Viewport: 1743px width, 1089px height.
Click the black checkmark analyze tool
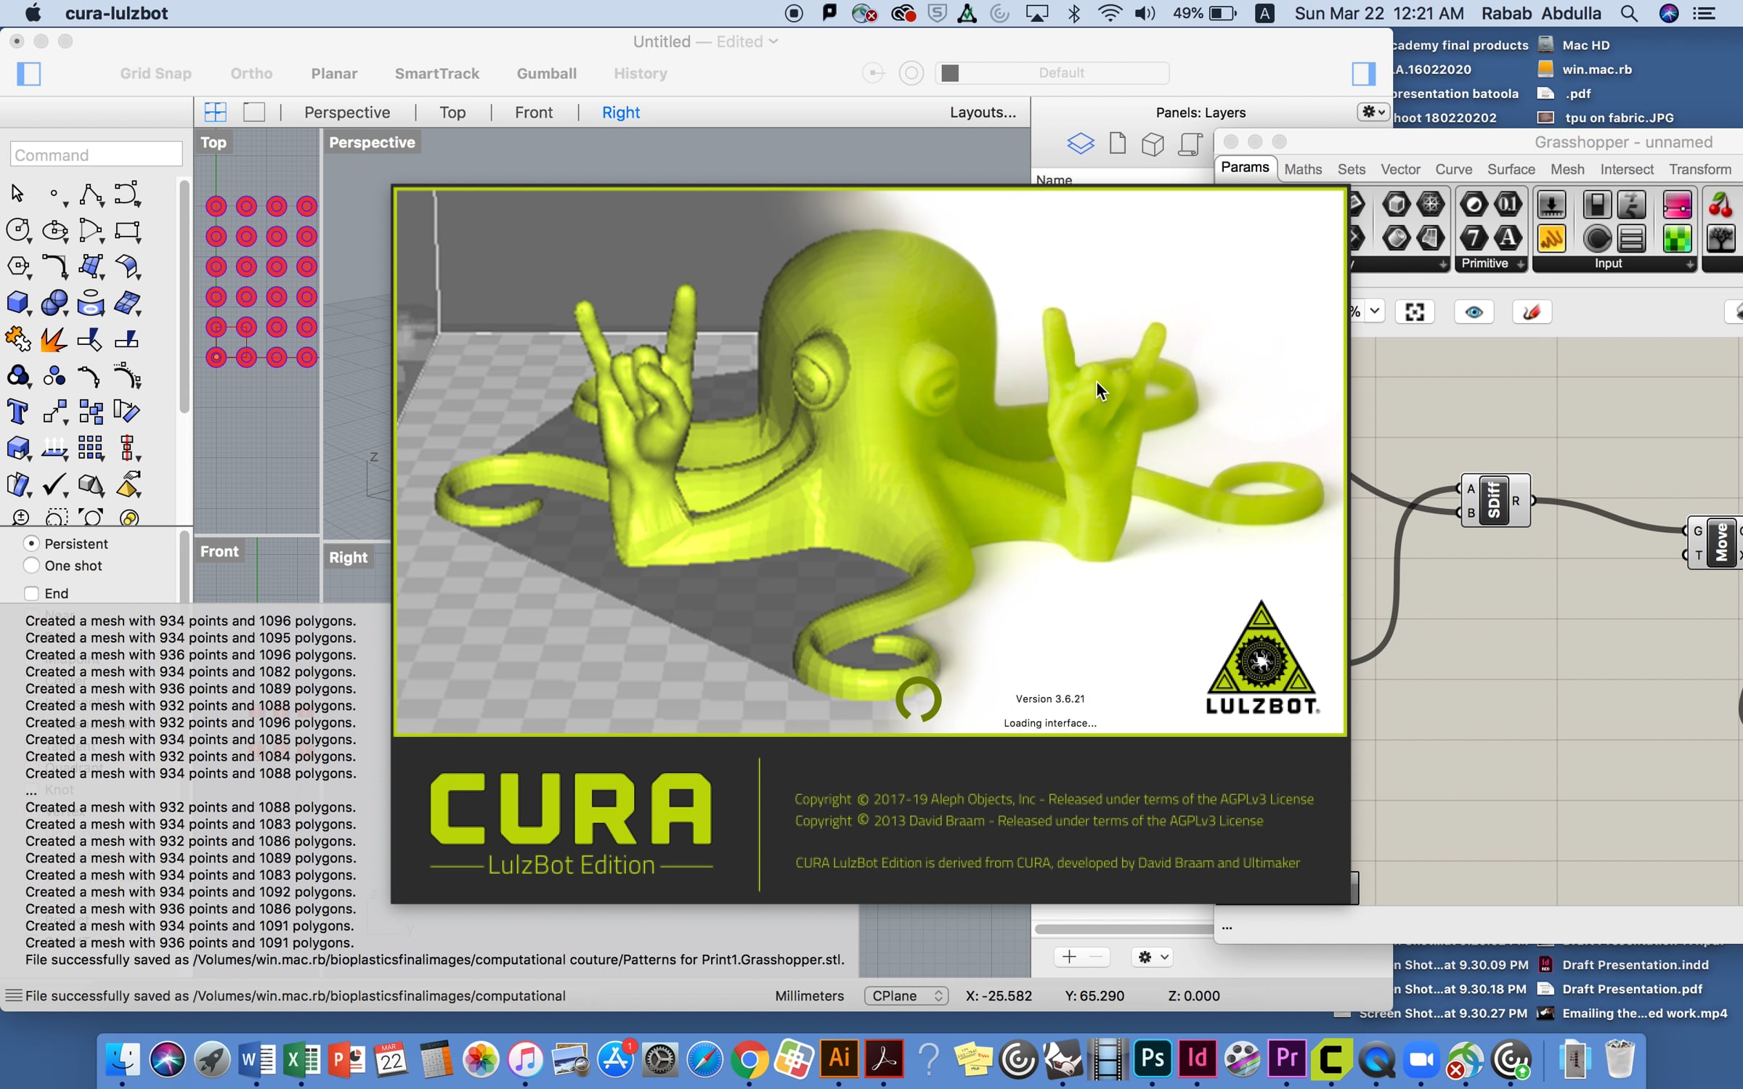point(54,484)
